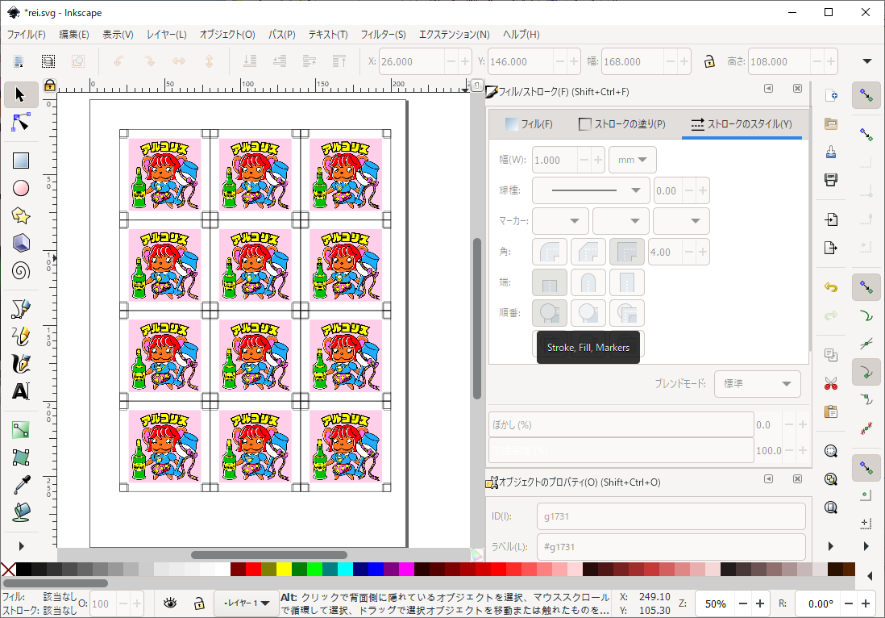This screenshot has width=885, height=618.
Task: Select the round cap end option
Action: click(588, 282)
